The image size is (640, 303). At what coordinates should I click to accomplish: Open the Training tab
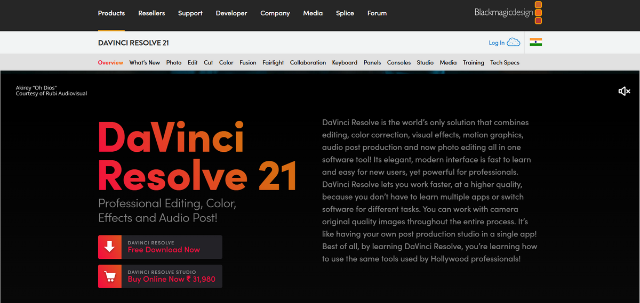pos(474,63)
